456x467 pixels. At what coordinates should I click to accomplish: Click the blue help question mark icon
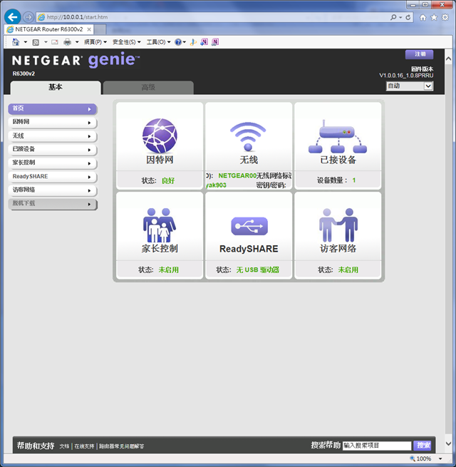pyautogui.click(x=178, y=42)
